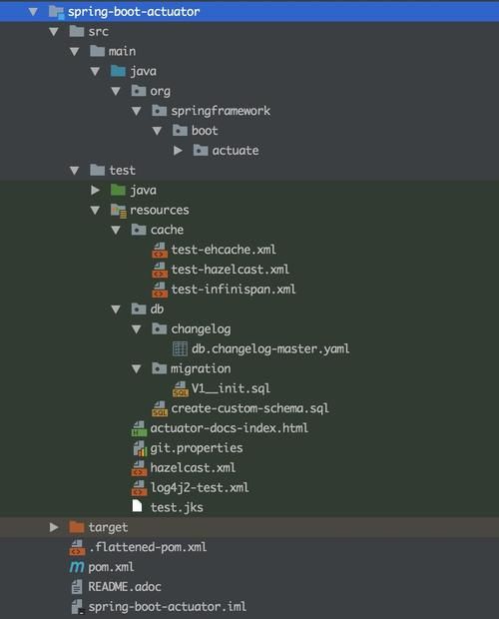Click the test-infinispan.xml file icon
This screenshot has width=499, height=619.
[160, 290]
